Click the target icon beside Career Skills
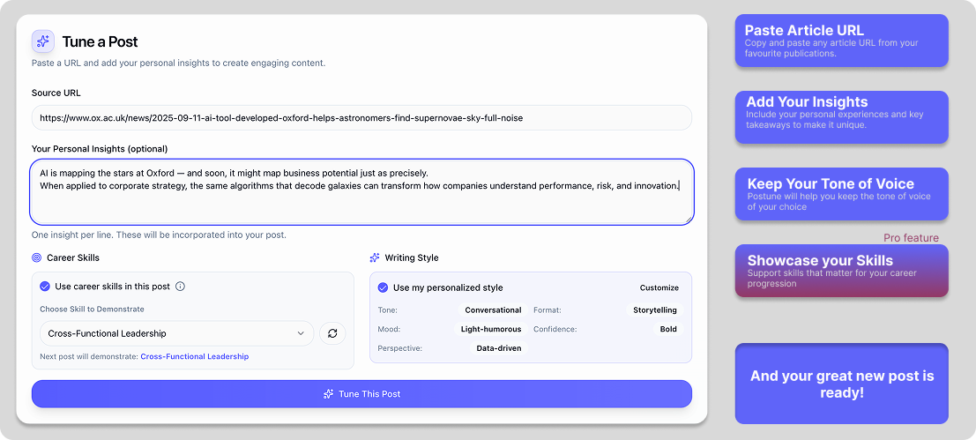976x440 pixels. [36, 258]
